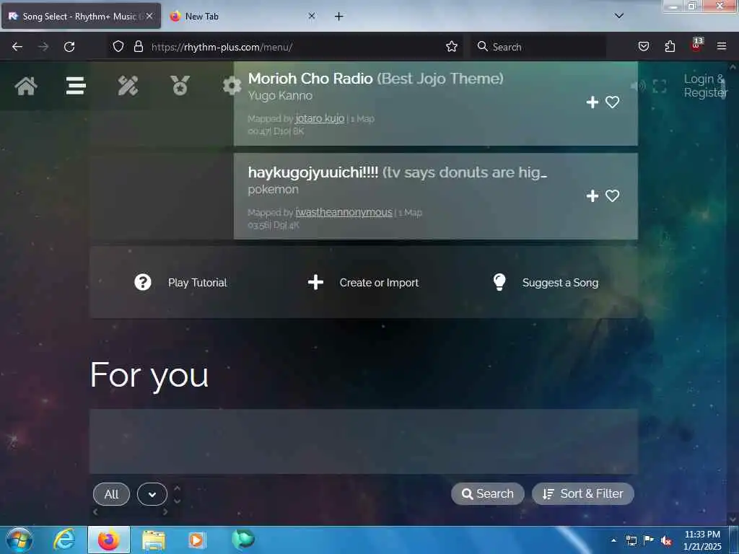Open extension with 13 badge

pyautogui.click(x=696, y=45)
